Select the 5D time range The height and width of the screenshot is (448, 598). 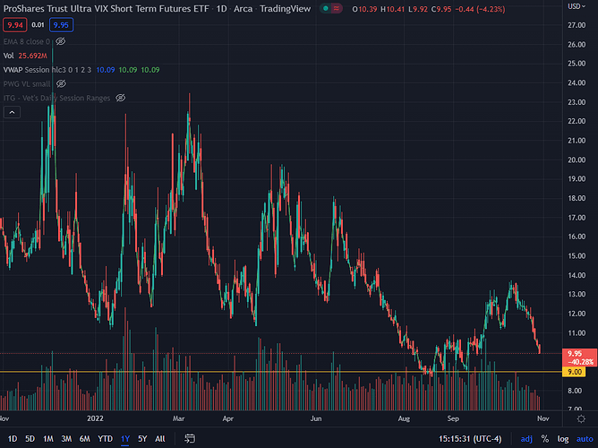tap(30, 439)
